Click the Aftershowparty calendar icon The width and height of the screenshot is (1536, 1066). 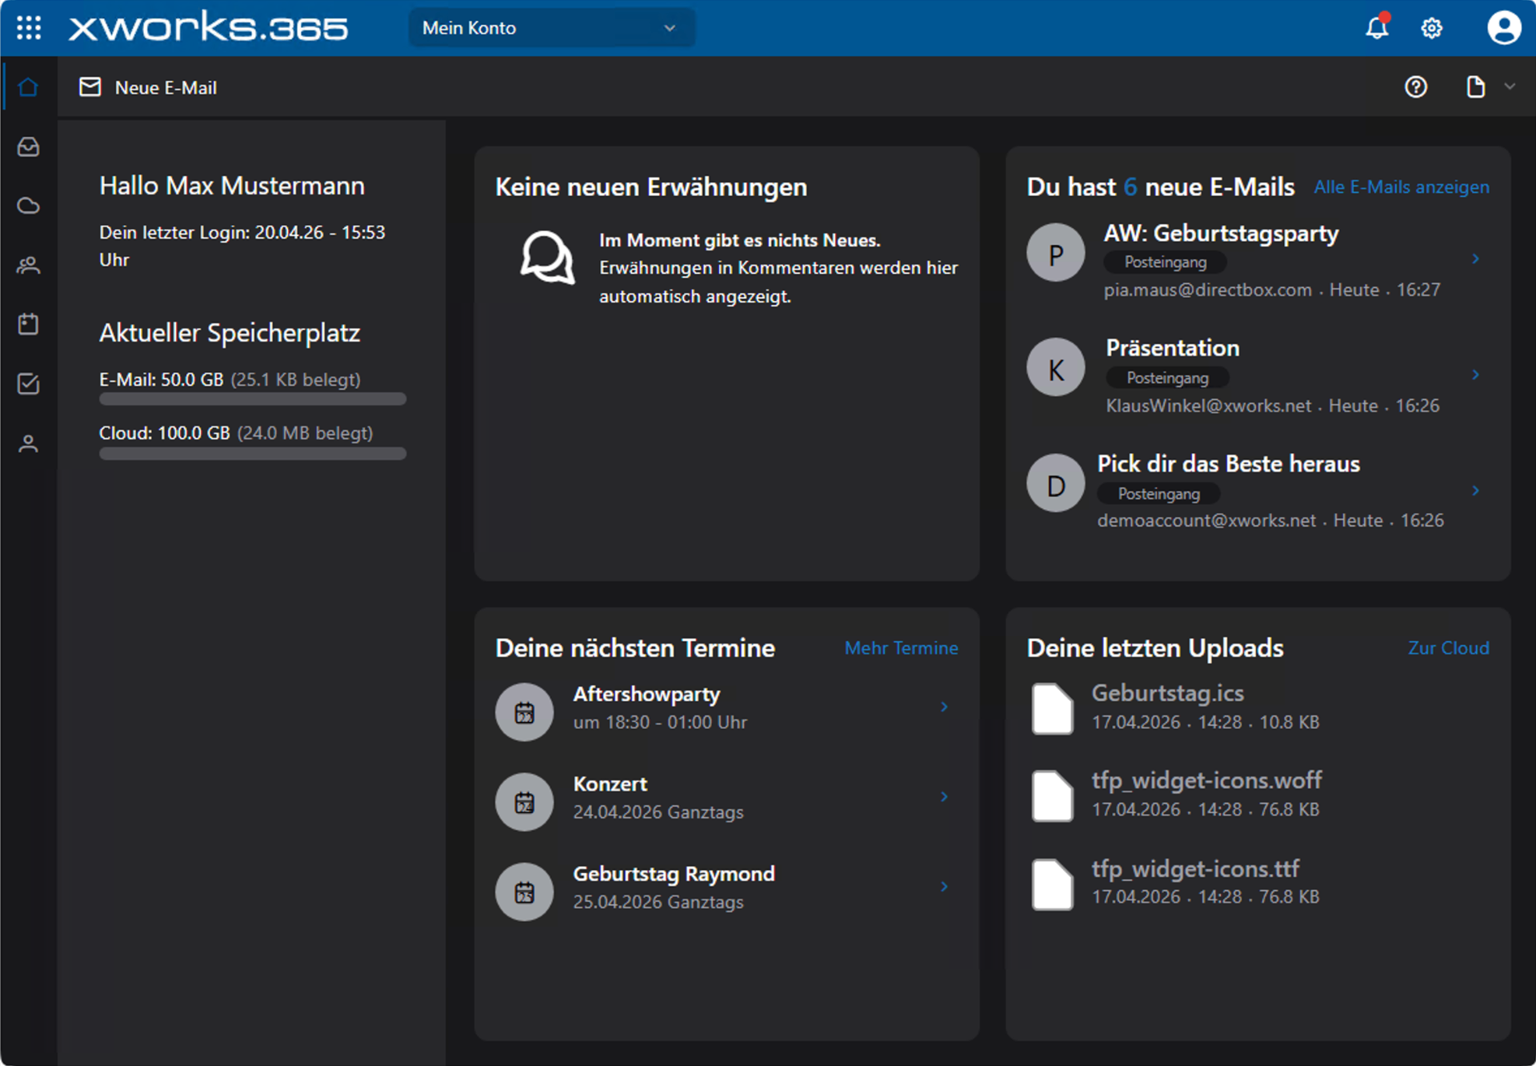coord(524,711)
